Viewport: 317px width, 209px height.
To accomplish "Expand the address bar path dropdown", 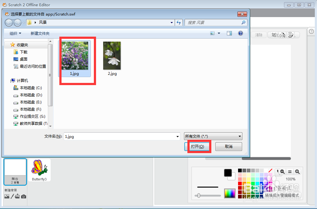I will click(x=172, y=22).
